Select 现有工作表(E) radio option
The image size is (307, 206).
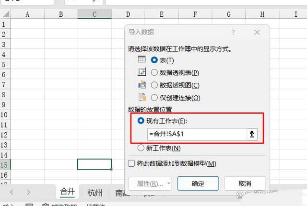coord(141,121)
